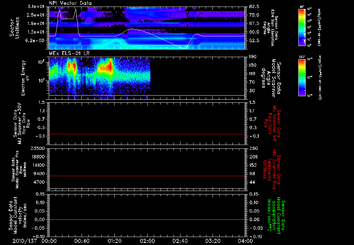Click the 44 telemetry tick value
Screen dimensions: 354x245
[x=252, y=182]
